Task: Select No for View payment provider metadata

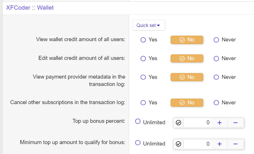Action: point(187,77)
